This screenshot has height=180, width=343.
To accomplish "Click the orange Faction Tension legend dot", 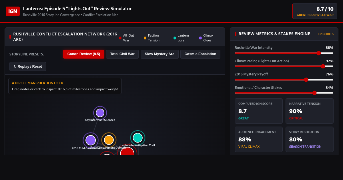I will click(x=145, y=38).
